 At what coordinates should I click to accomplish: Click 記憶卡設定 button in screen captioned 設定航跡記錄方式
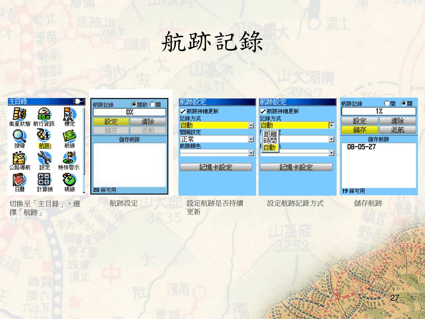296,167
